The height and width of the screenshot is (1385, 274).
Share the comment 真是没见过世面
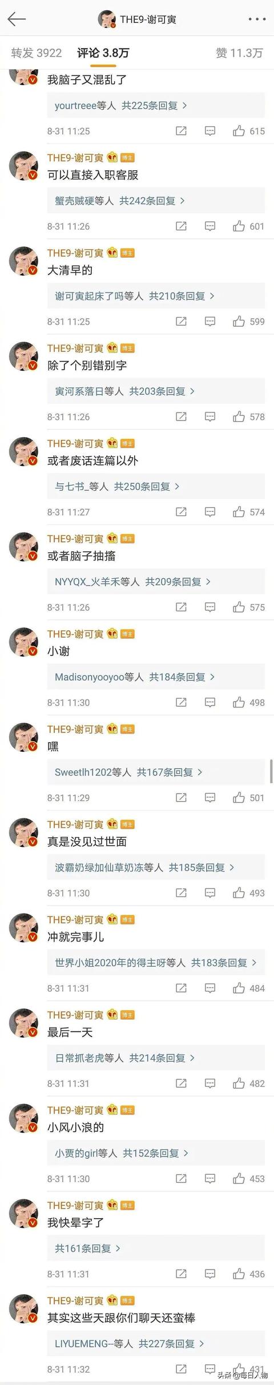point(181,893)
